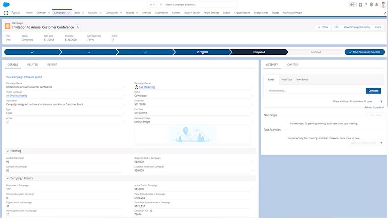
Task: Click Mark Status as Complete button
Action: [365, 52]
